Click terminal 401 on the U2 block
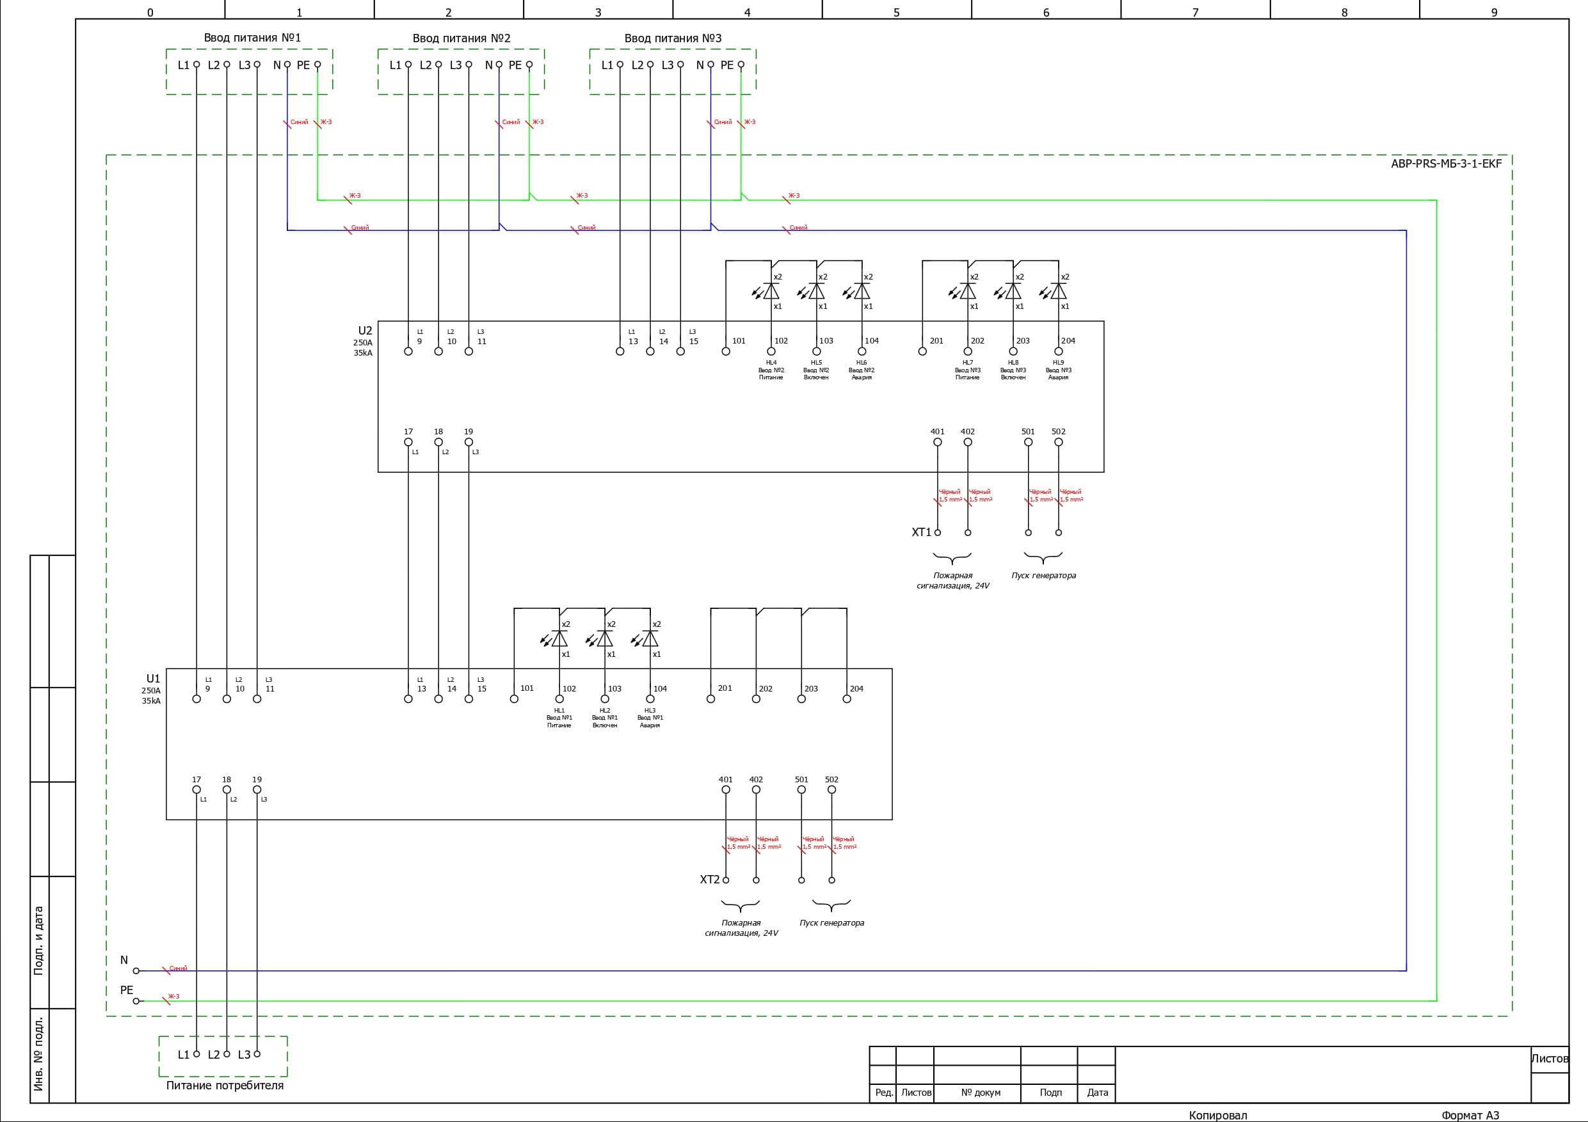Viewport: 1588px width, 1122px height. pos(937,442)
